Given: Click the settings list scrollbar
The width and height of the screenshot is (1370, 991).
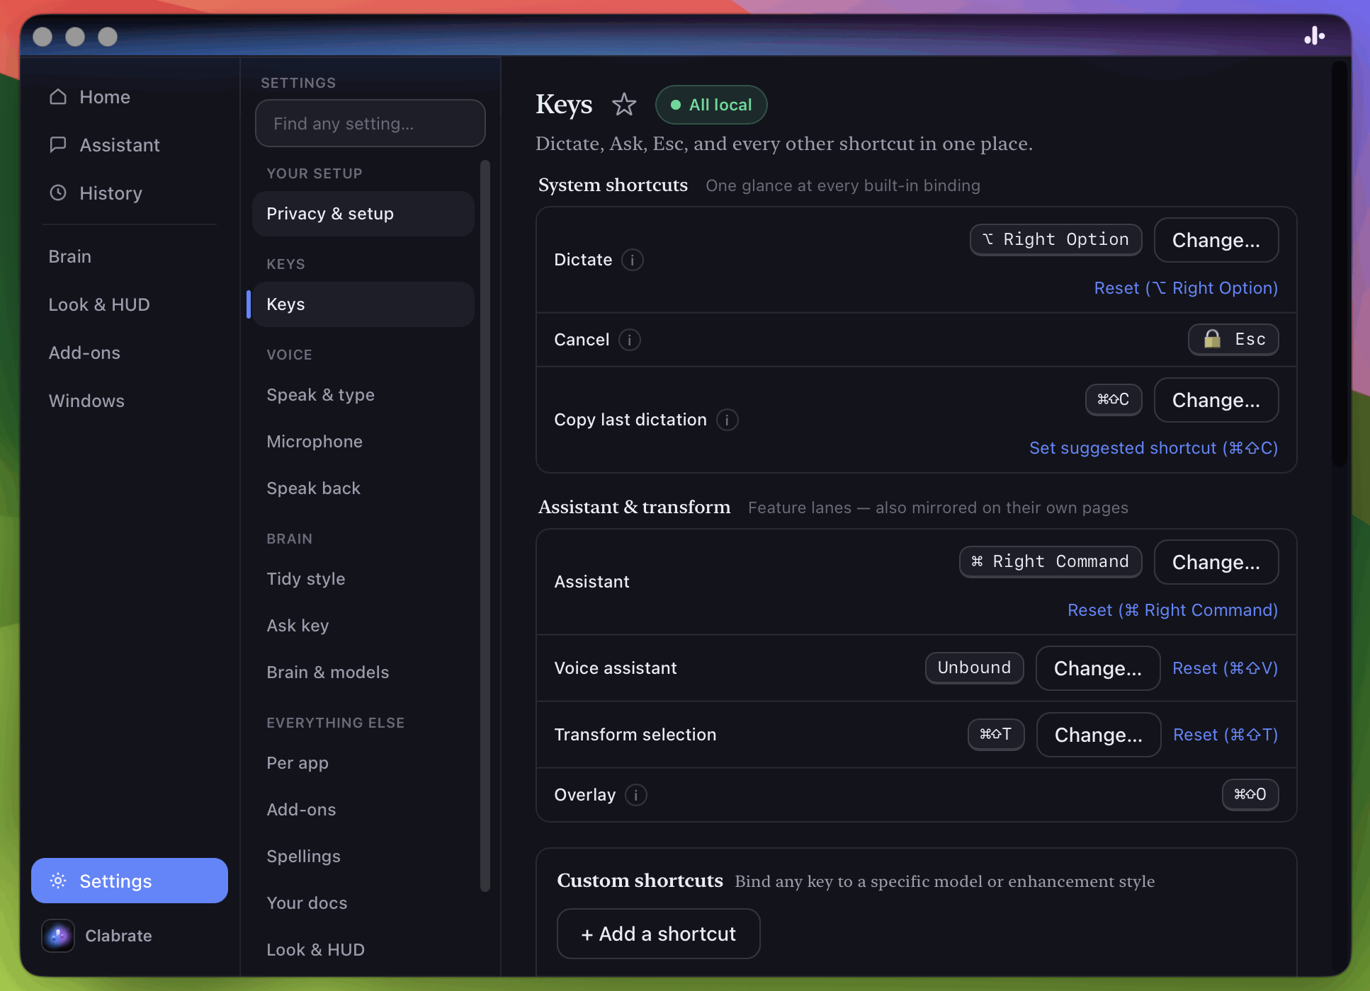Looking at the screenshot, I should point(485,525).
